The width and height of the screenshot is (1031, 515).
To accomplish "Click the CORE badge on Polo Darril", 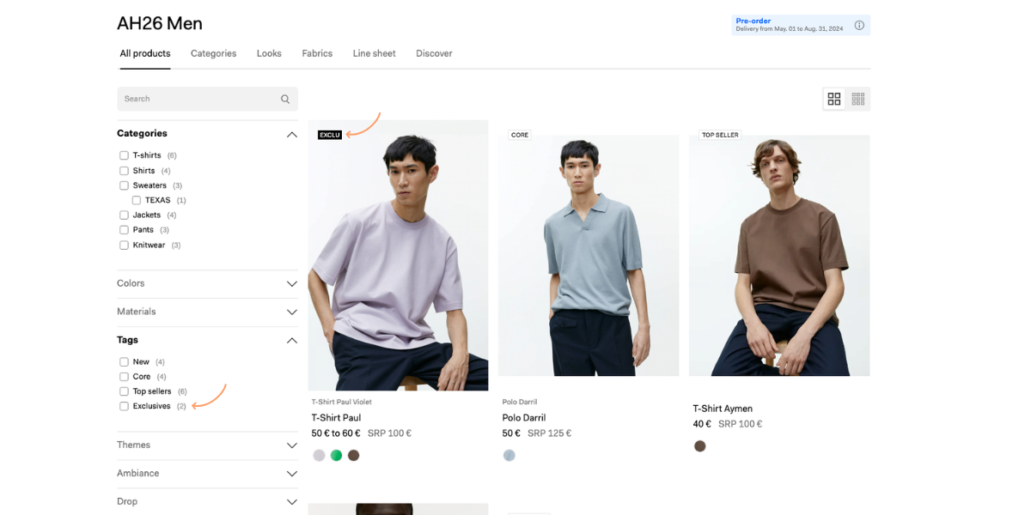I will 520,135.
